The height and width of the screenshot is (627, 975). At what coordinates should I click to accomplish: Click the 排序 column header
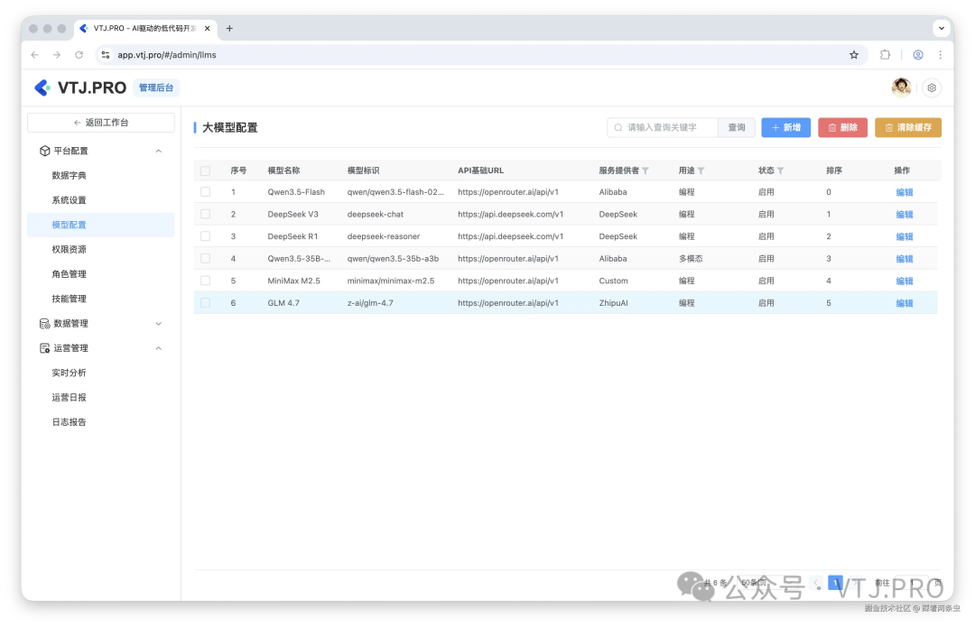point(834,171)
